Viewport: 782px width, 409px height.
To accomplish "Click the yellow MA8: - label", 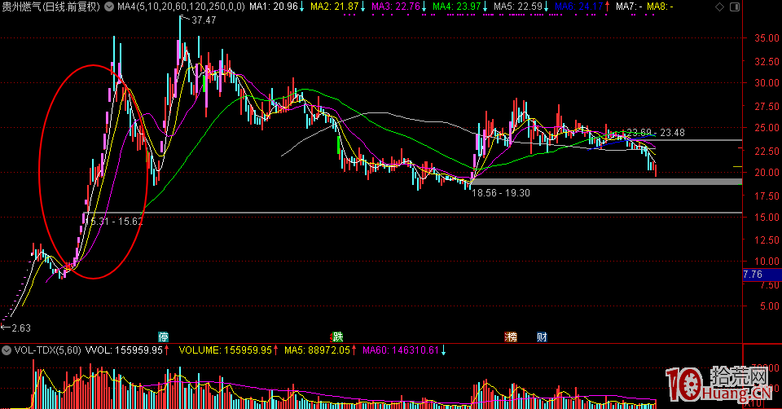I will (660, 7).
